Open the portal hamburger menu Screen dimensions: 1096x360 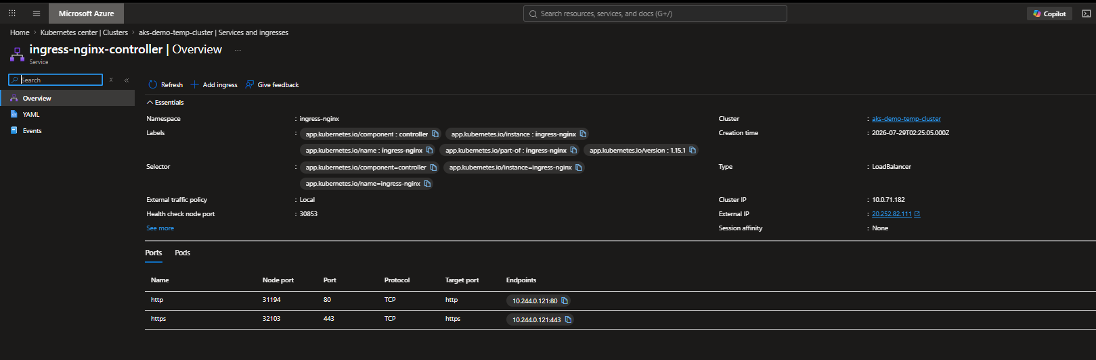click(x=37, y=14)
